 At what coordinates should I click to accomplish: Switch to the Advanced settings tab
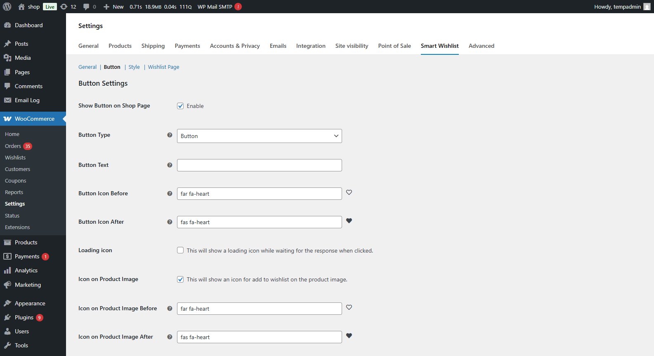481,46
